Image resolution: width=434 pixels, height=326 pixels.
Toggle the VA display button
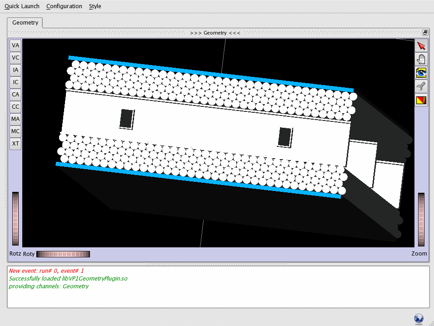click(16, 45)
